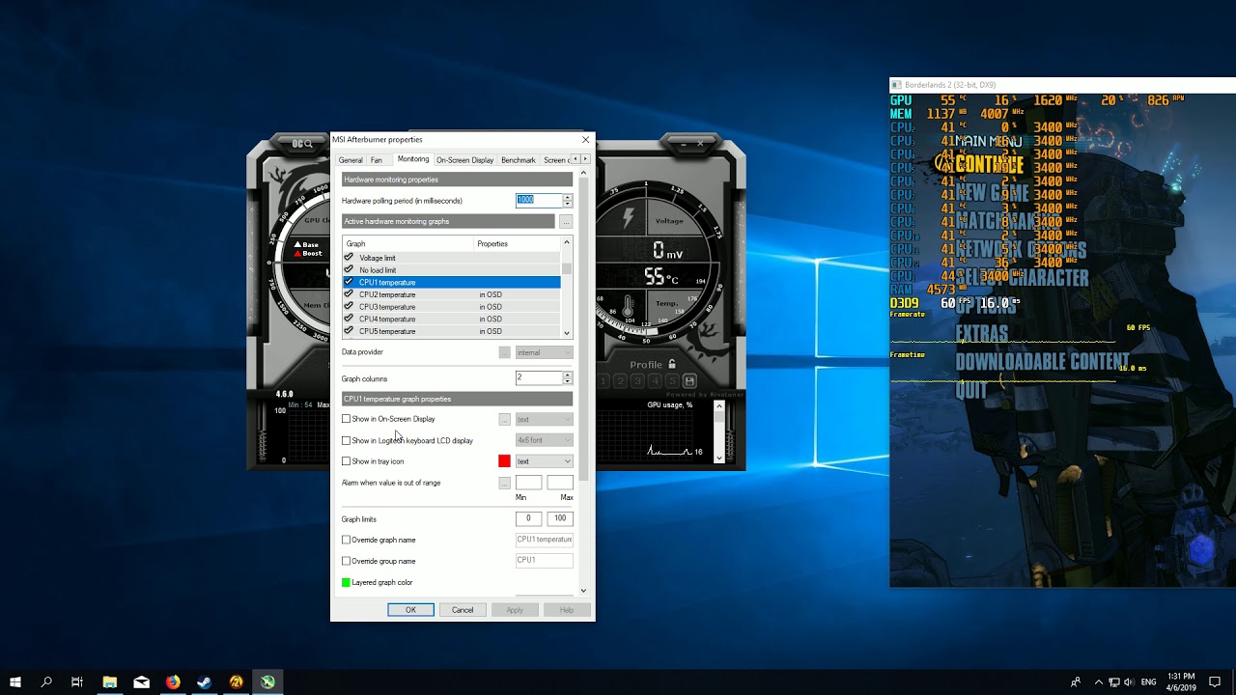Click the OC Scanner search icon in Afterburner
The width and height of the screenshot is (1236, 695).
click(302, 144)
